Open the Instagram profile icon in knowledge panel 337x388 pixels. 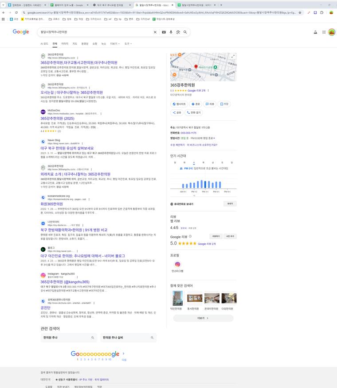(177, 264)
